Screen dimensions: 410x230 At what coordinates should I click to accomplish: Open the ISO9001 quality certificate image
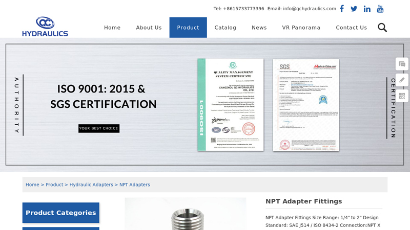point(231,105)
